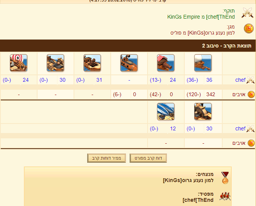Select the ballista ship with target sail icon
Viewport: 256px width, 206px height.
point(19,63)
